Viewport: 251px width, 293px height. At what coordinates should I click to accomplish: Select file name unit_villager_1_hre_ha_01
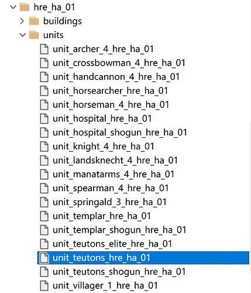(x=105, y=286)
